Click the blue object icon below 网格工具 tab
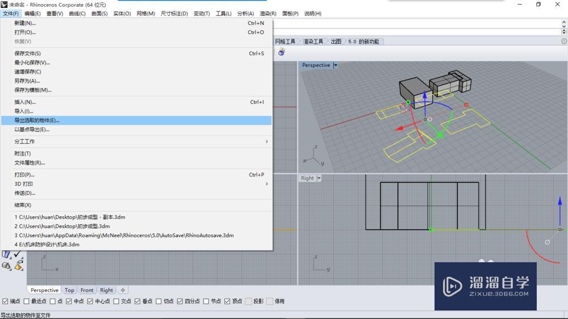The image size is (568, 319). (x=282, y=52)
